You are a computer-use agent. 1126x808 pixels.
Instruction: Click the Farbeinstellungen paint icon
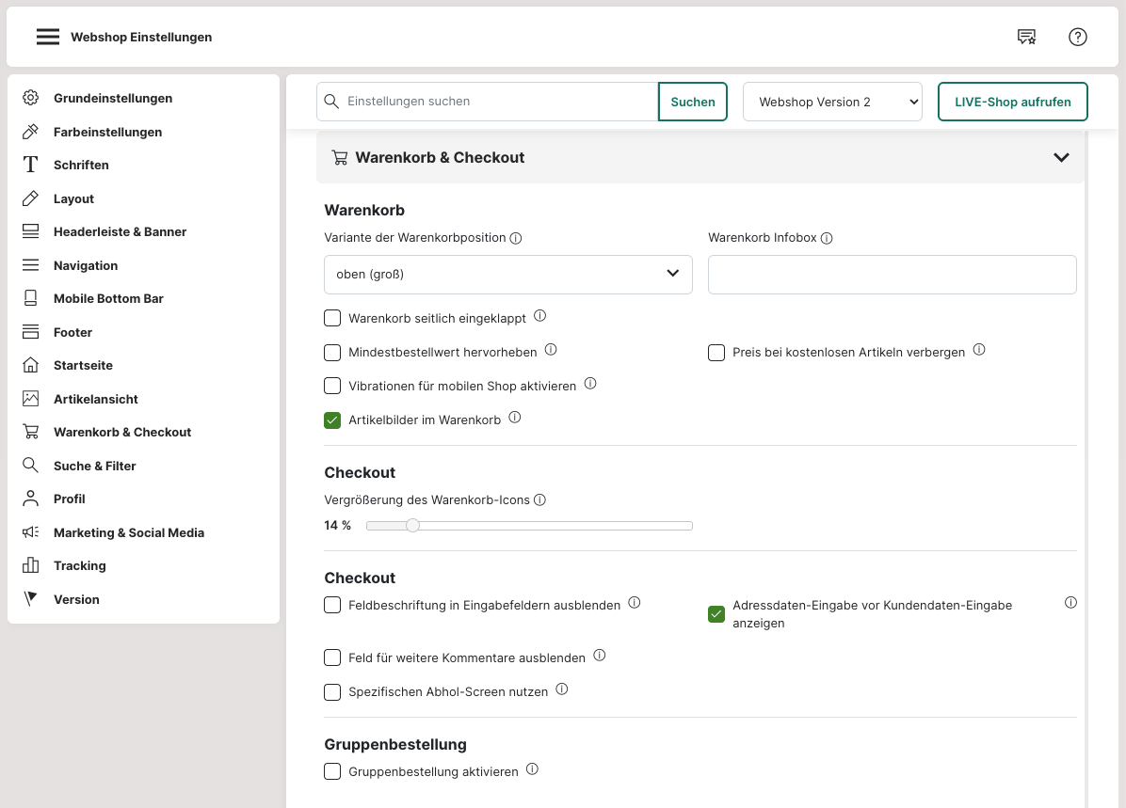31,132
